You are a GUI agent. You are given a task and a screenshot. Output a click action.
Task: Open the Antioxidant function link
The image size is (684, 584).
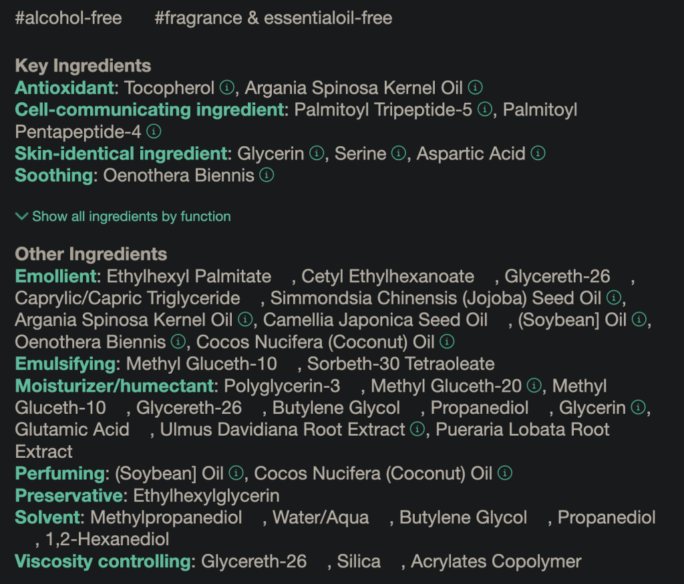(65, 88)
